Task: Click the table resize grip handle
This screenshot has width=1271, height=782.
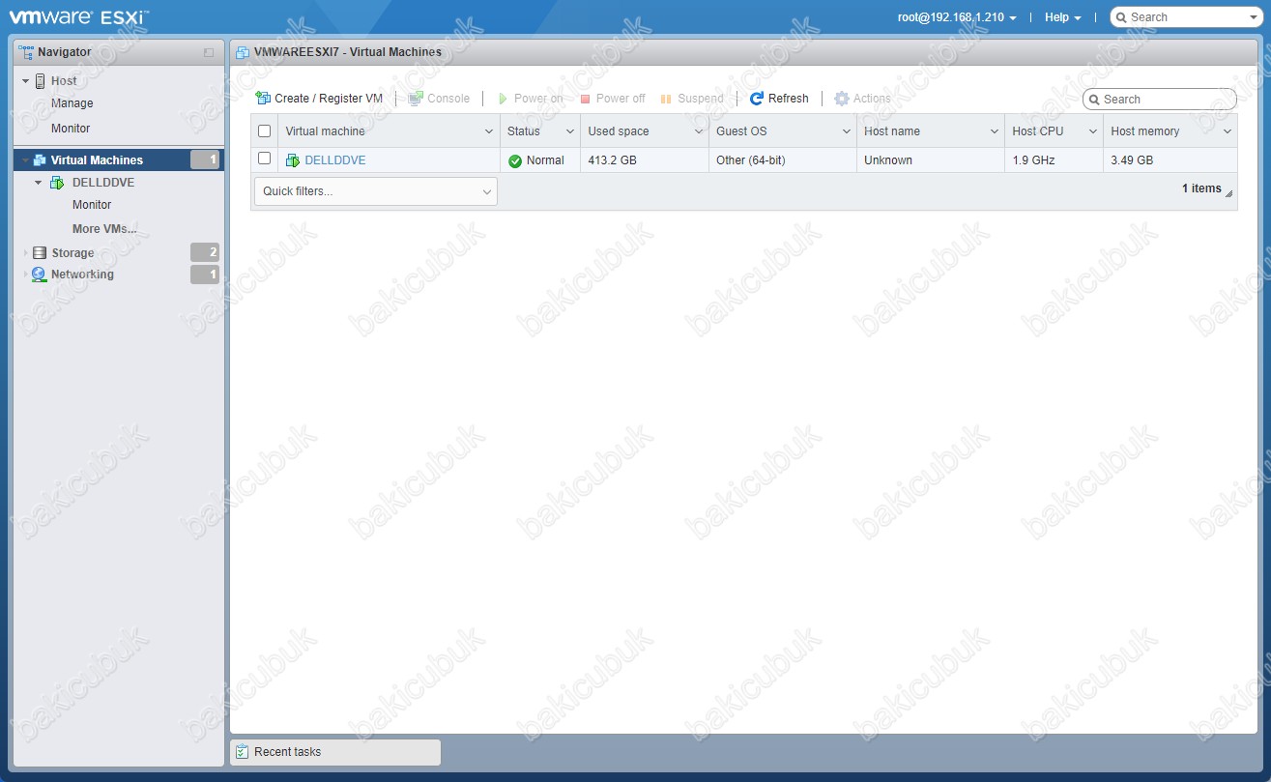Action: [1229, 194]
